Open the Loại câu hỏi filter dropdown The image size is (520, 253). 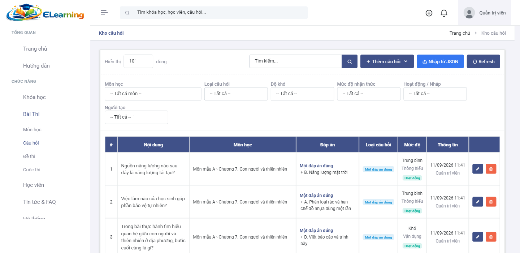(x=236, y=94)
